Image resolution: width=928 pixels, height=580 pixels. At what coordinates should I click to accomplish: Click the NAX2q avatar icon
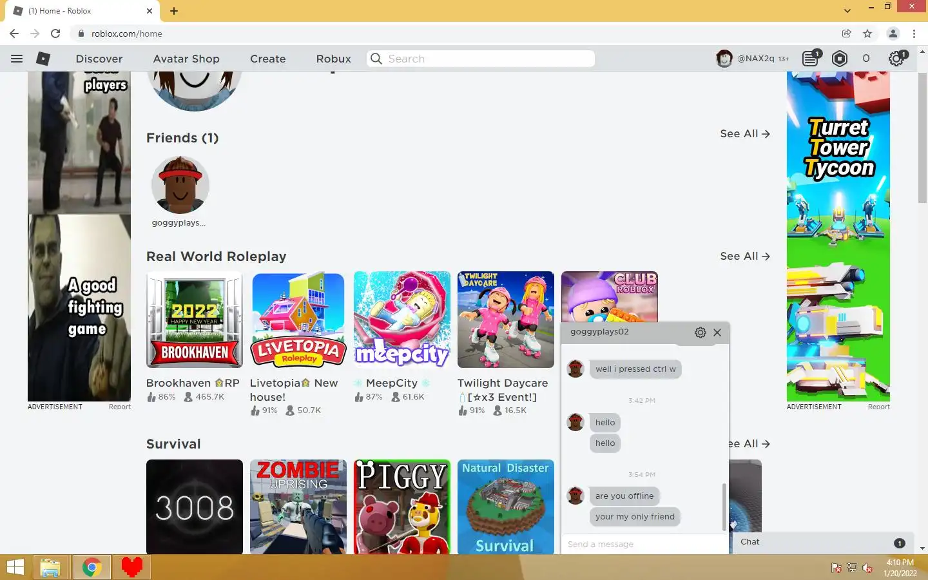[x=724, y=59]
